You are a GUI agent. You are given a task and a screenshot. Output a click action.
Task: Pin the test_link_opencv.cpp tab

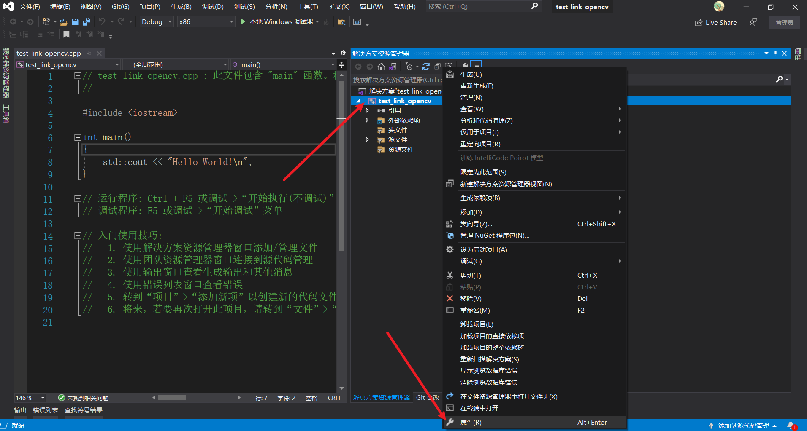coord(89,54)
